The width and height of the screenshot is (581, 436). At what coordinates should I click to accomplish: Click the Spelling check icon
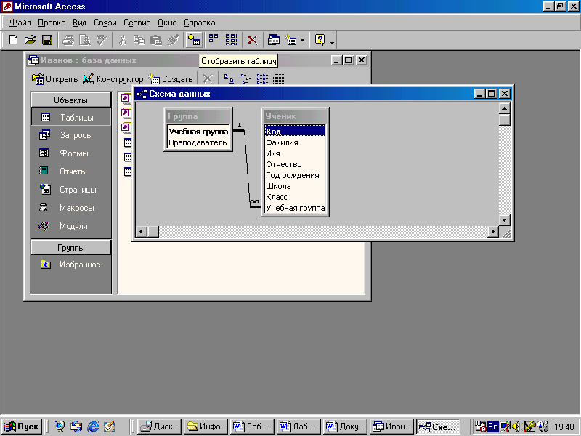102,40
